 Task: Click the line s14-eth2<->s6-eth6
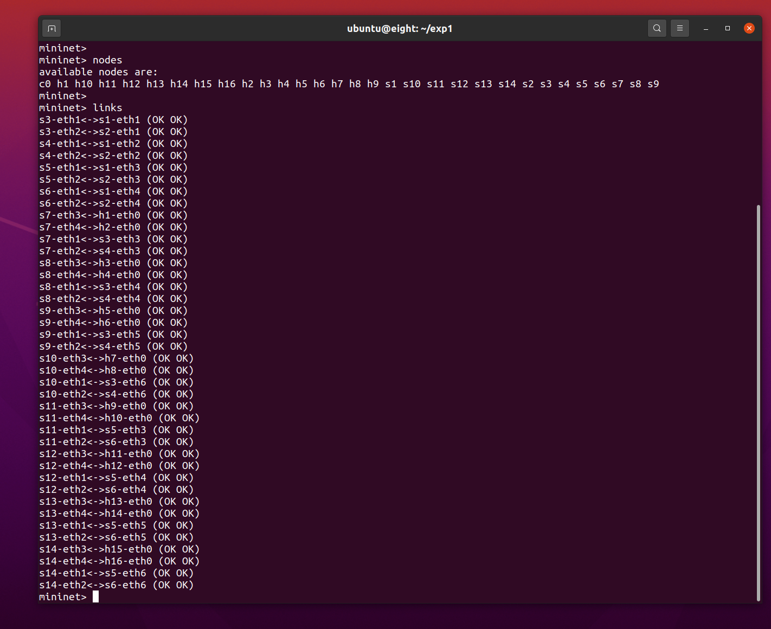pyautogui.click(x=117, y=585)
